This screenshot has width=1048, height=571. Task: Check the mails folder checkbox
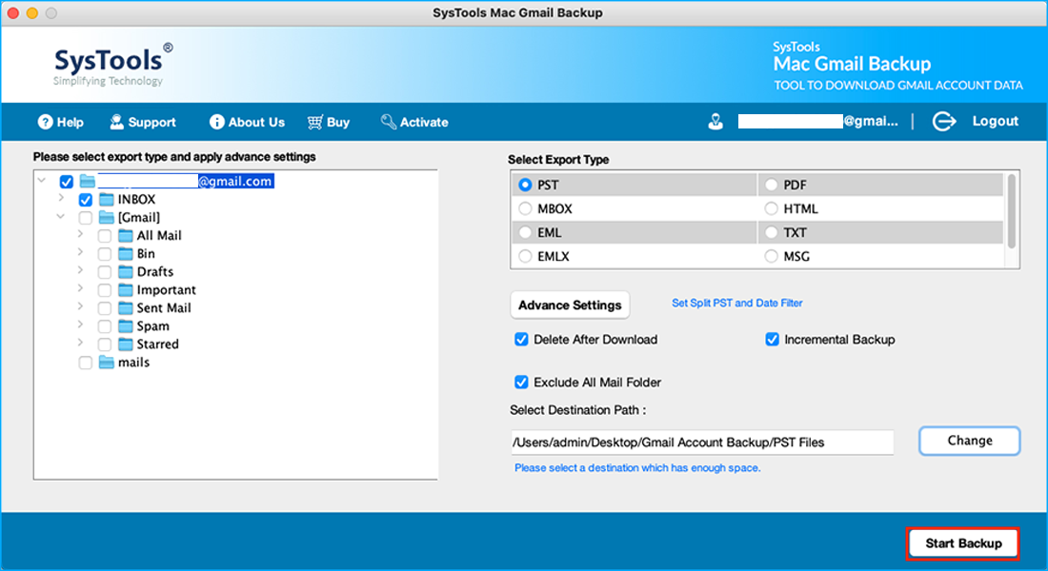(86, 363)
